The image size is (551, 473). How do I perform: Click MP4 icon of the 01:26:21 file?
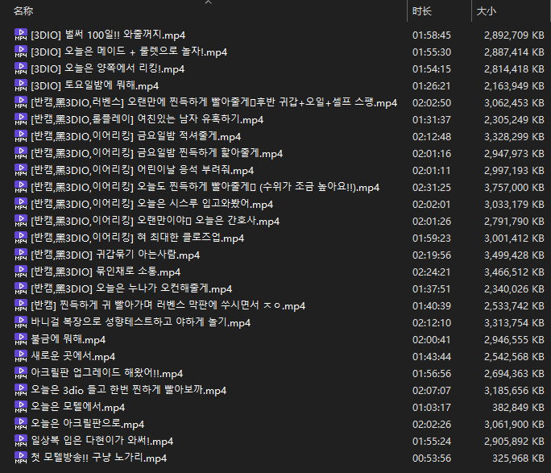[21, 85]
